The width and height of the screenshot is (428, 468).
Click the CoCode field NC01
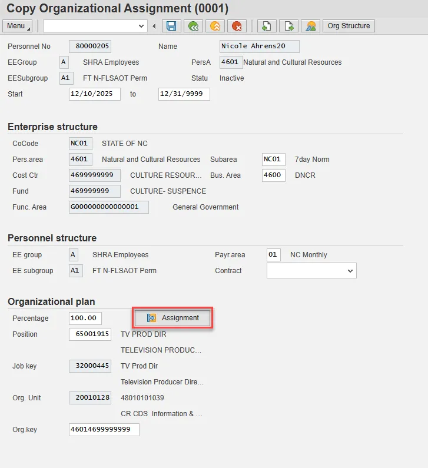pyautogui.click(x=80, y=144)
